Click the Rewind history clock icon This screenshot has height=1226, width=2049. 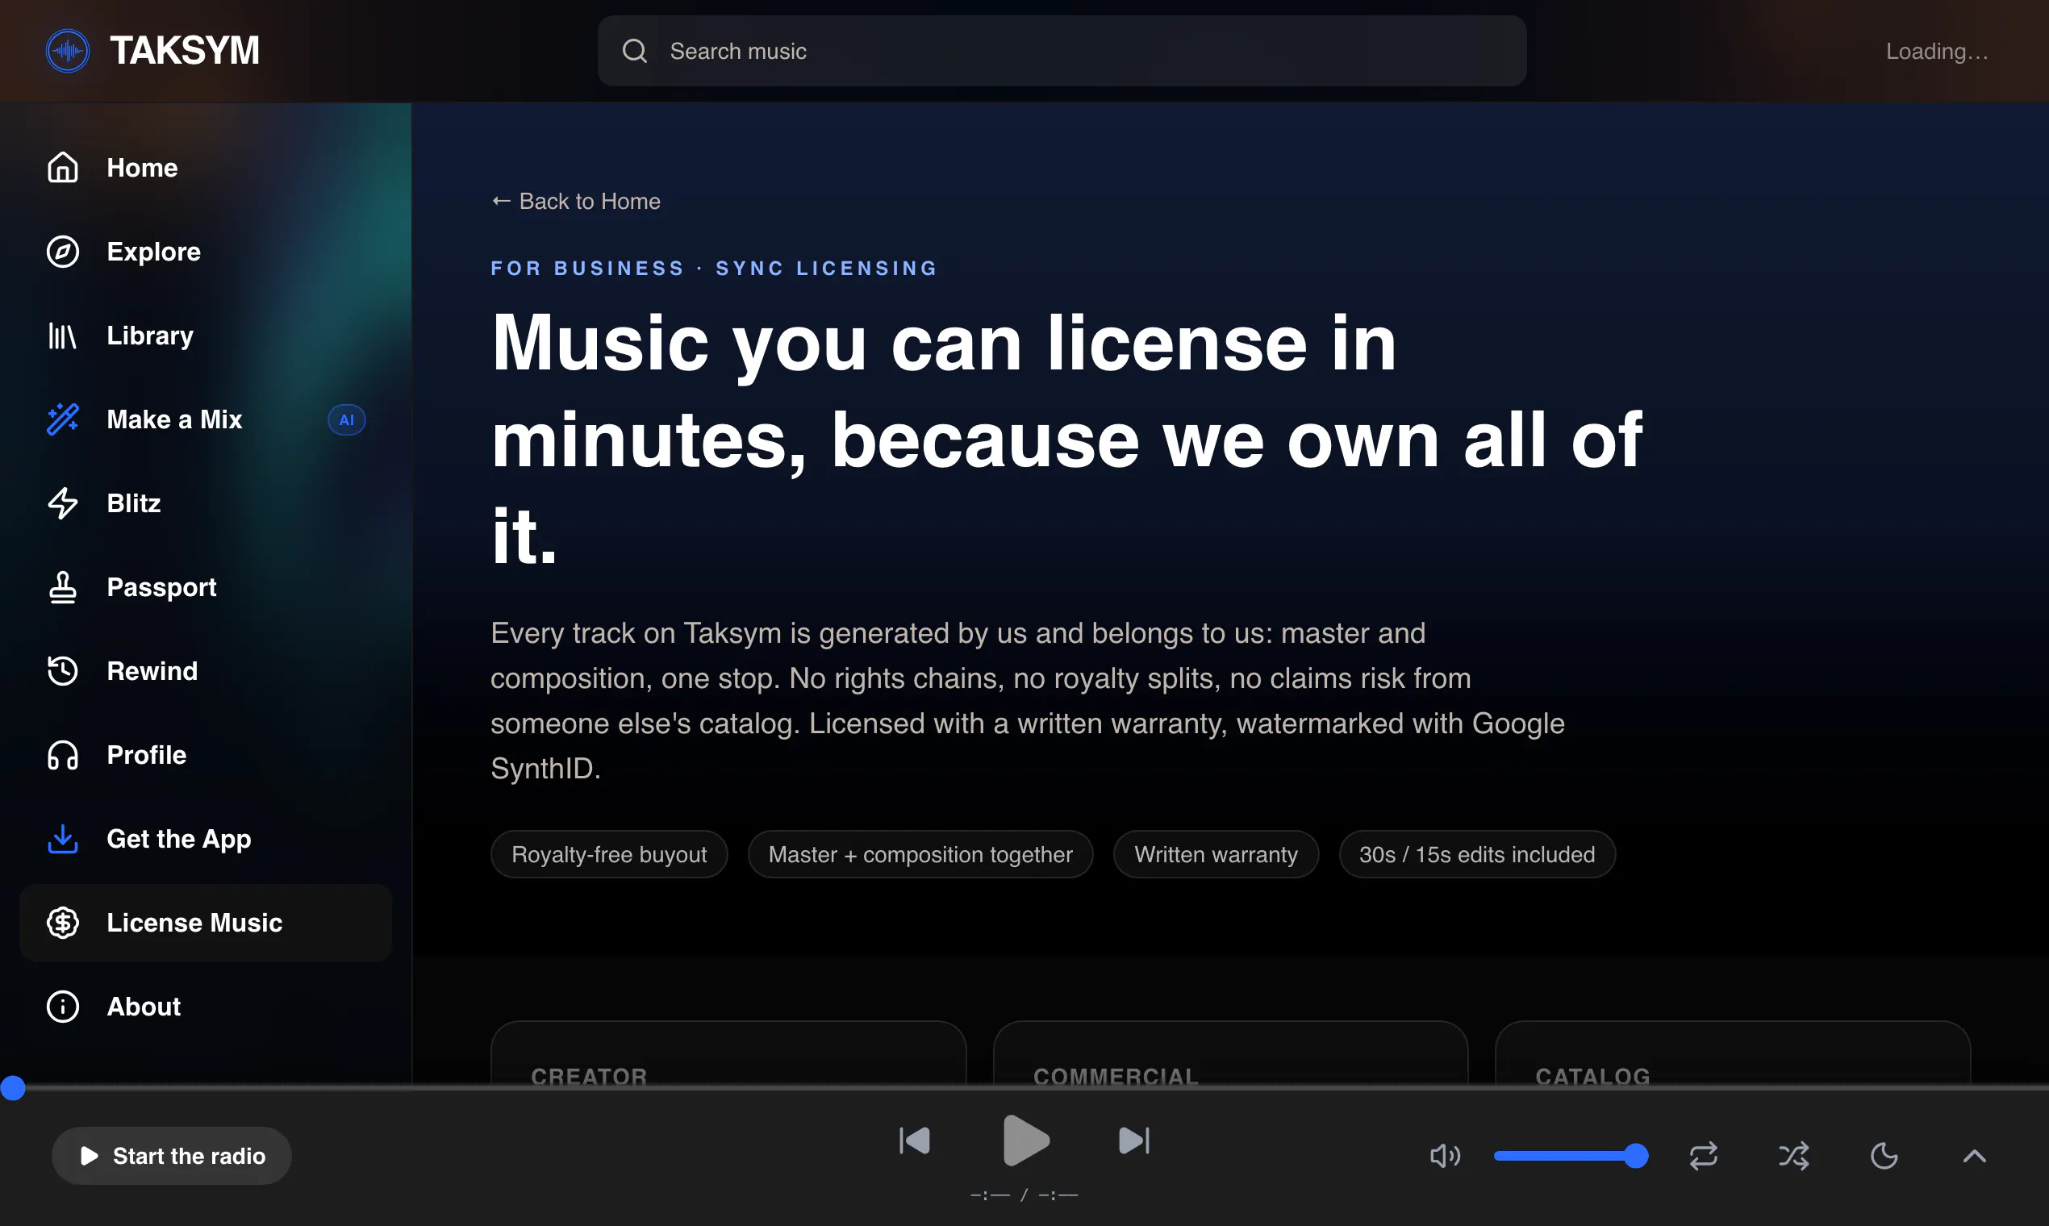(63, 672)
